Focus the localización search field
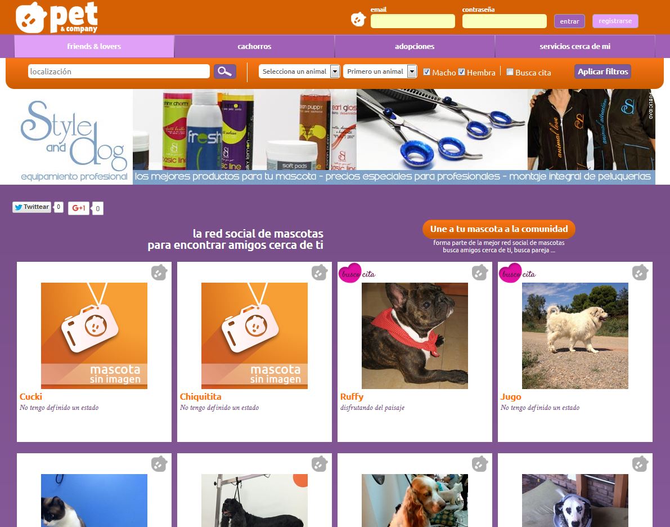This screenshot has width=670, height=527. 119,72
